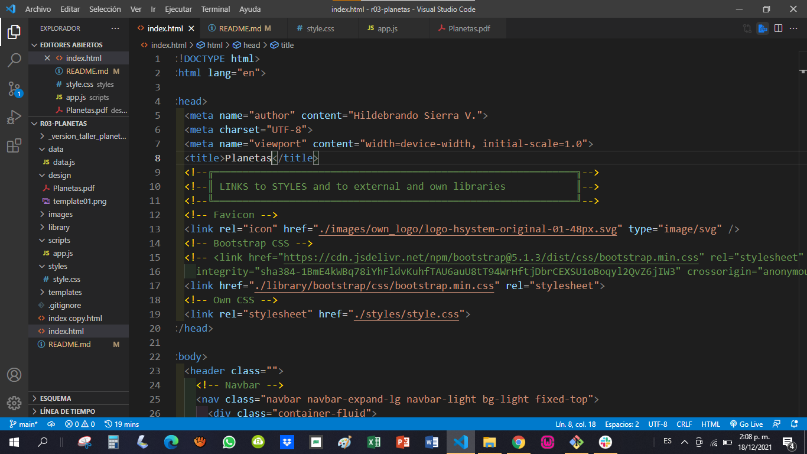Click the notifications bell in the status bar
This screenshot has width=807, height=454.
pos(795,424)
